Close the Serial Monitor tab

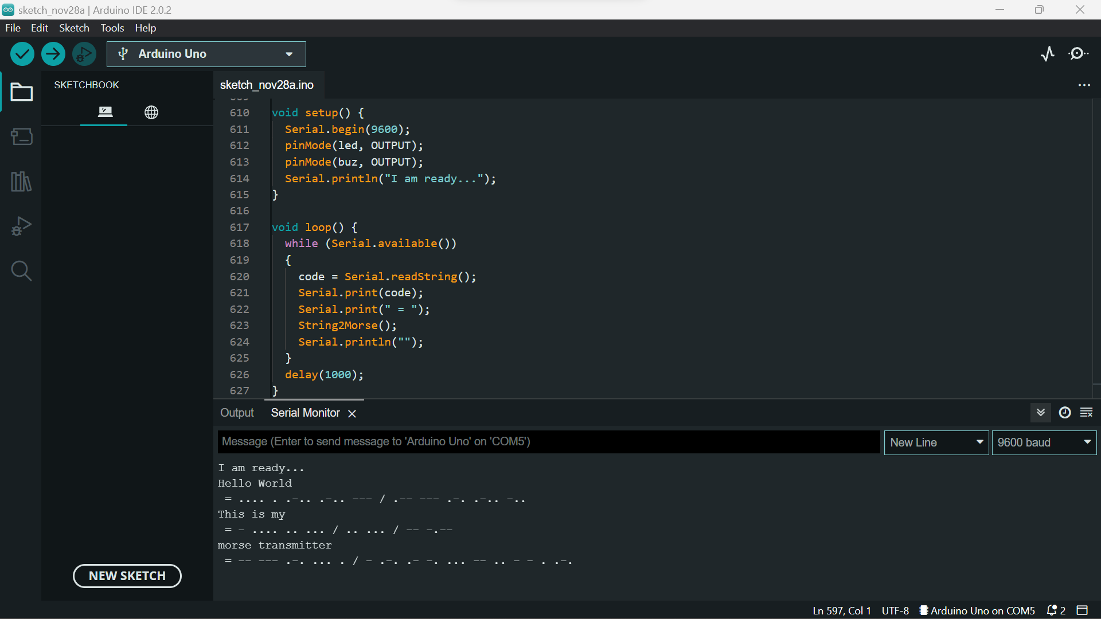point(352,414)
